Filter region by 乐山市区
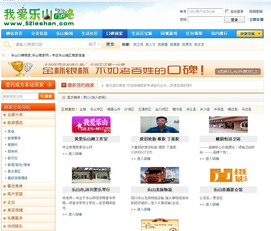Image resolution: width=271 pixels, height=231 pixels. pos(97,109)
